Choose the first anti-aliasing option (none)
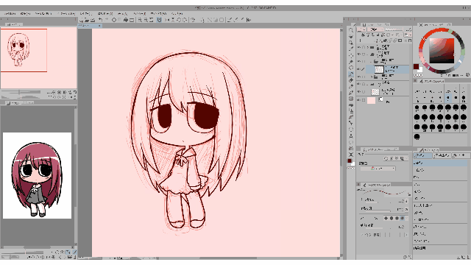Image resolution: width=471 pixels, height=265 pixels. point(386,219)
